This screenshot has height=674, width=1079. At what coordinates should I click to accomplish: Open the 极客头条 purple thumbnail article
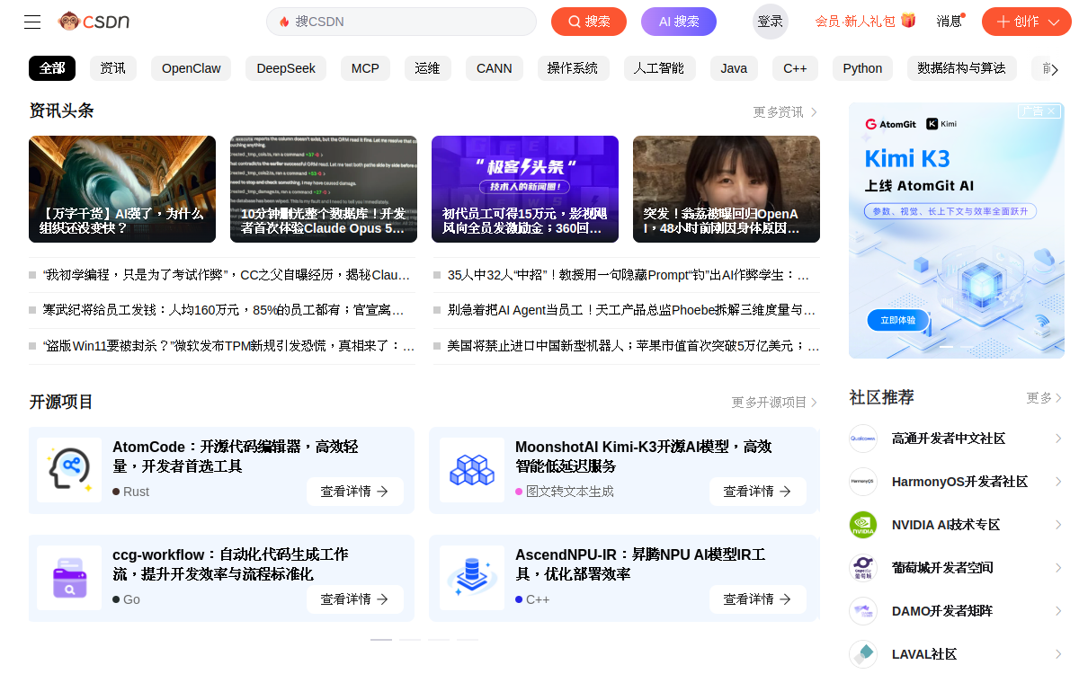[525, 189]
